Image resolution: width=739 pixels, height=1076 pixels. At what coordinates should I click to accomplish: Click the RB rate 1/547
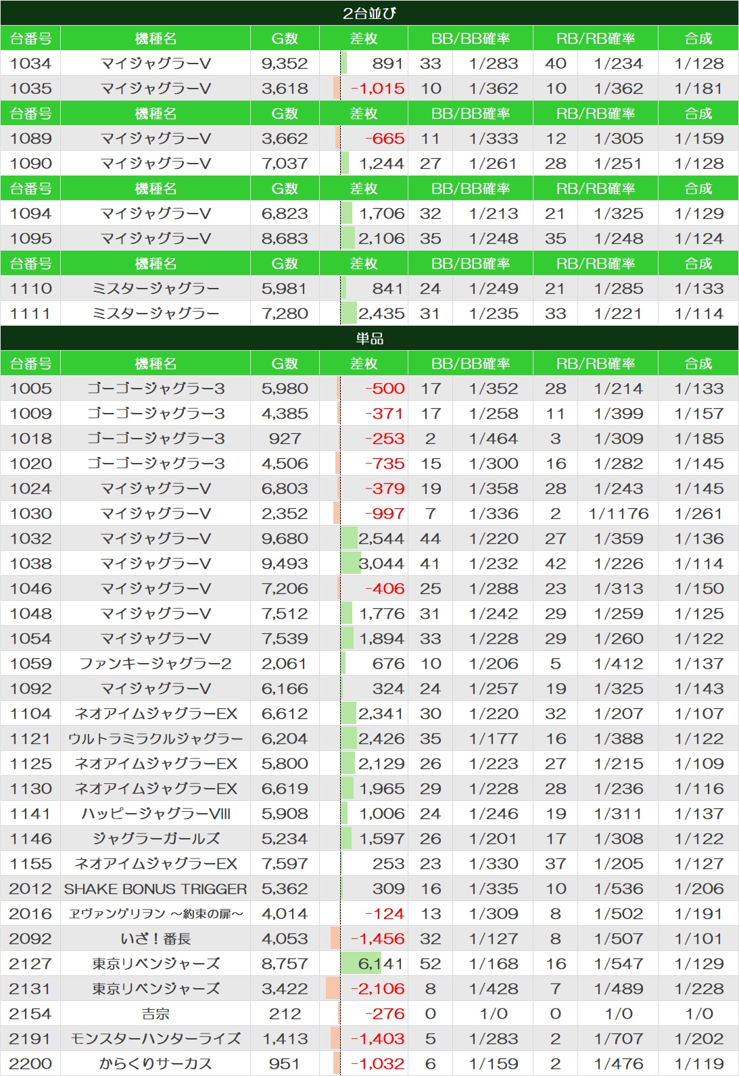click(x=619, y=964)
